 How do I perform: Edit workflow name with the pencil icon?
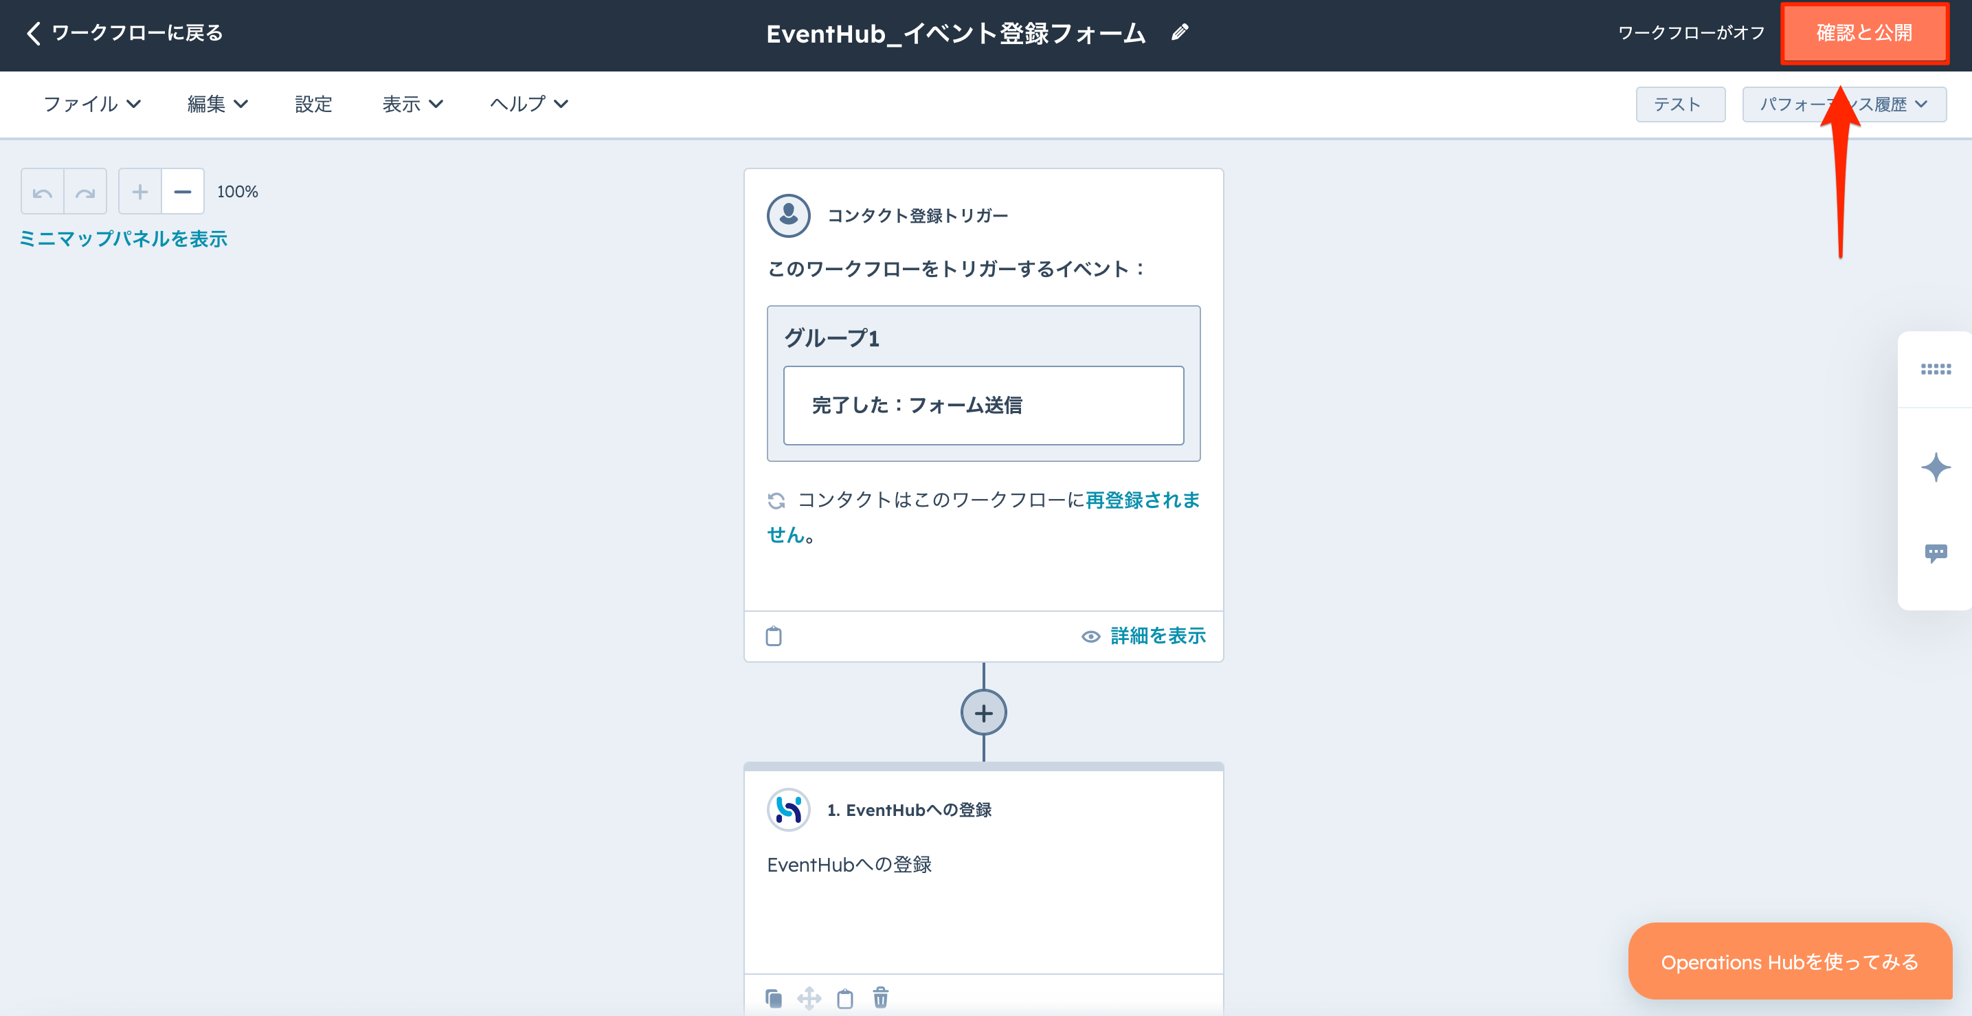[x=1180, y=32]
